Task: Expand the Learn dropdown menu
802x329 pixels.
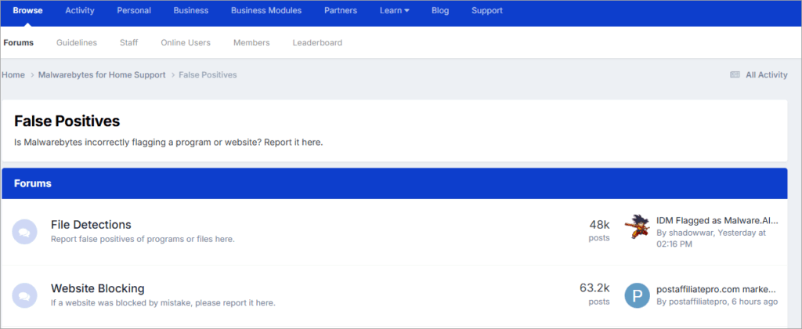Action: (x=395, y=10)
